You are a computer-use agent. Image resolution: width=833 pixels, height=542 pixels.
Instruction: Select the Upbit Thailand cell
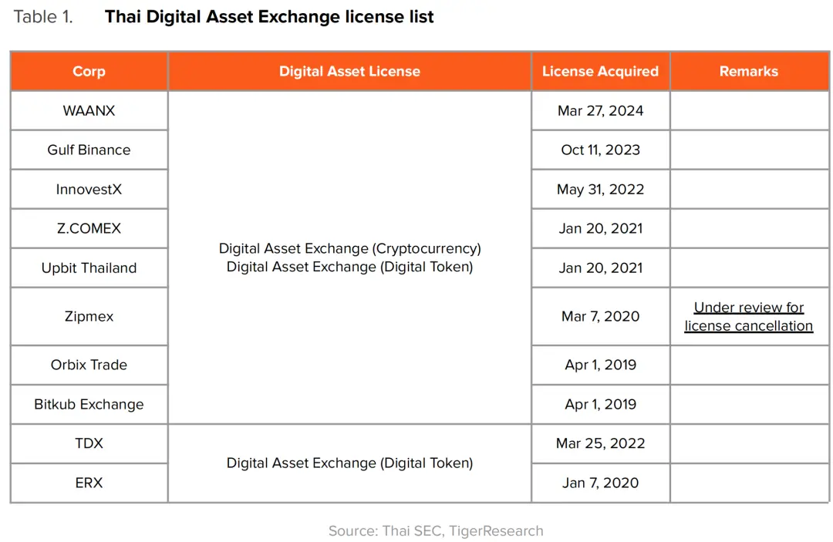point(89,268)
